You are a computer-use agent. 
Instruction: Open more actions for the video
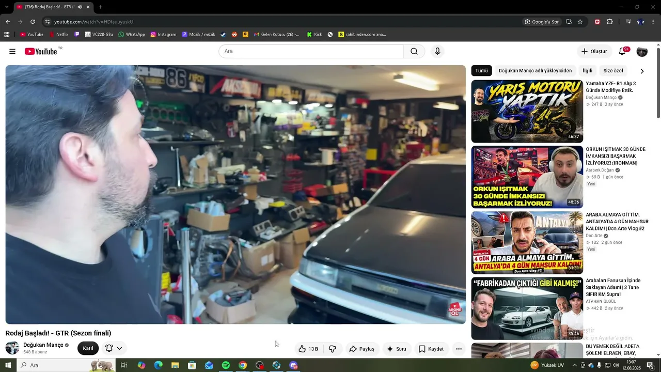(459, 349)
